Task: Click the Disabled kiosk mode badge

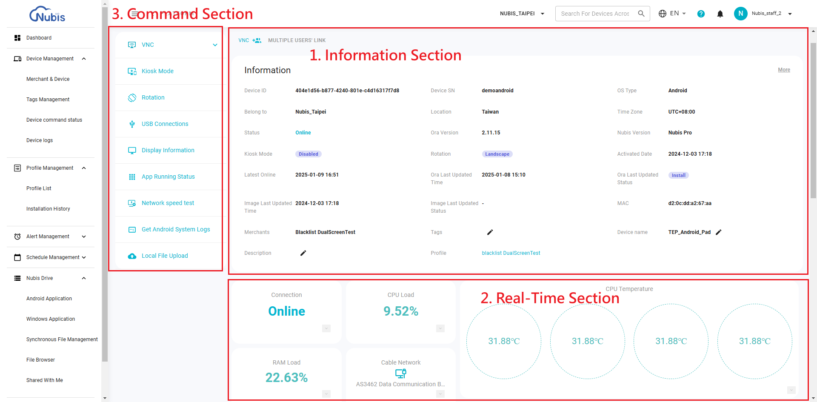Action: point(308,154)
